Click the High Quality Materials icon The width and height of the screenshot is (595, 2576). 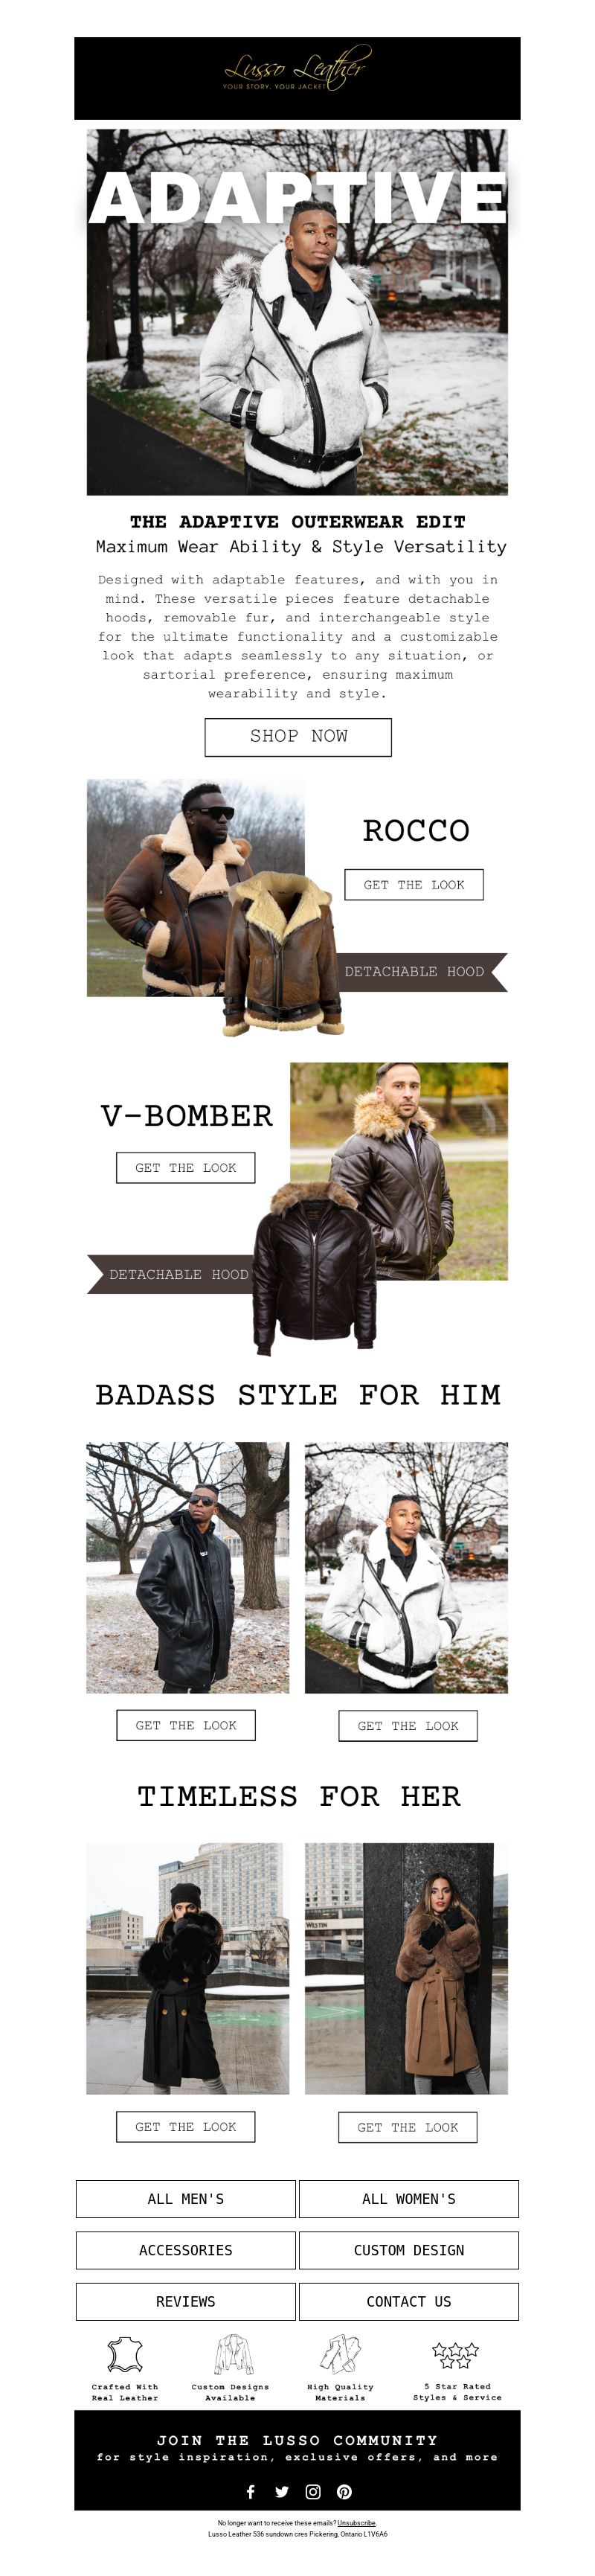[x=340, y=2354]
